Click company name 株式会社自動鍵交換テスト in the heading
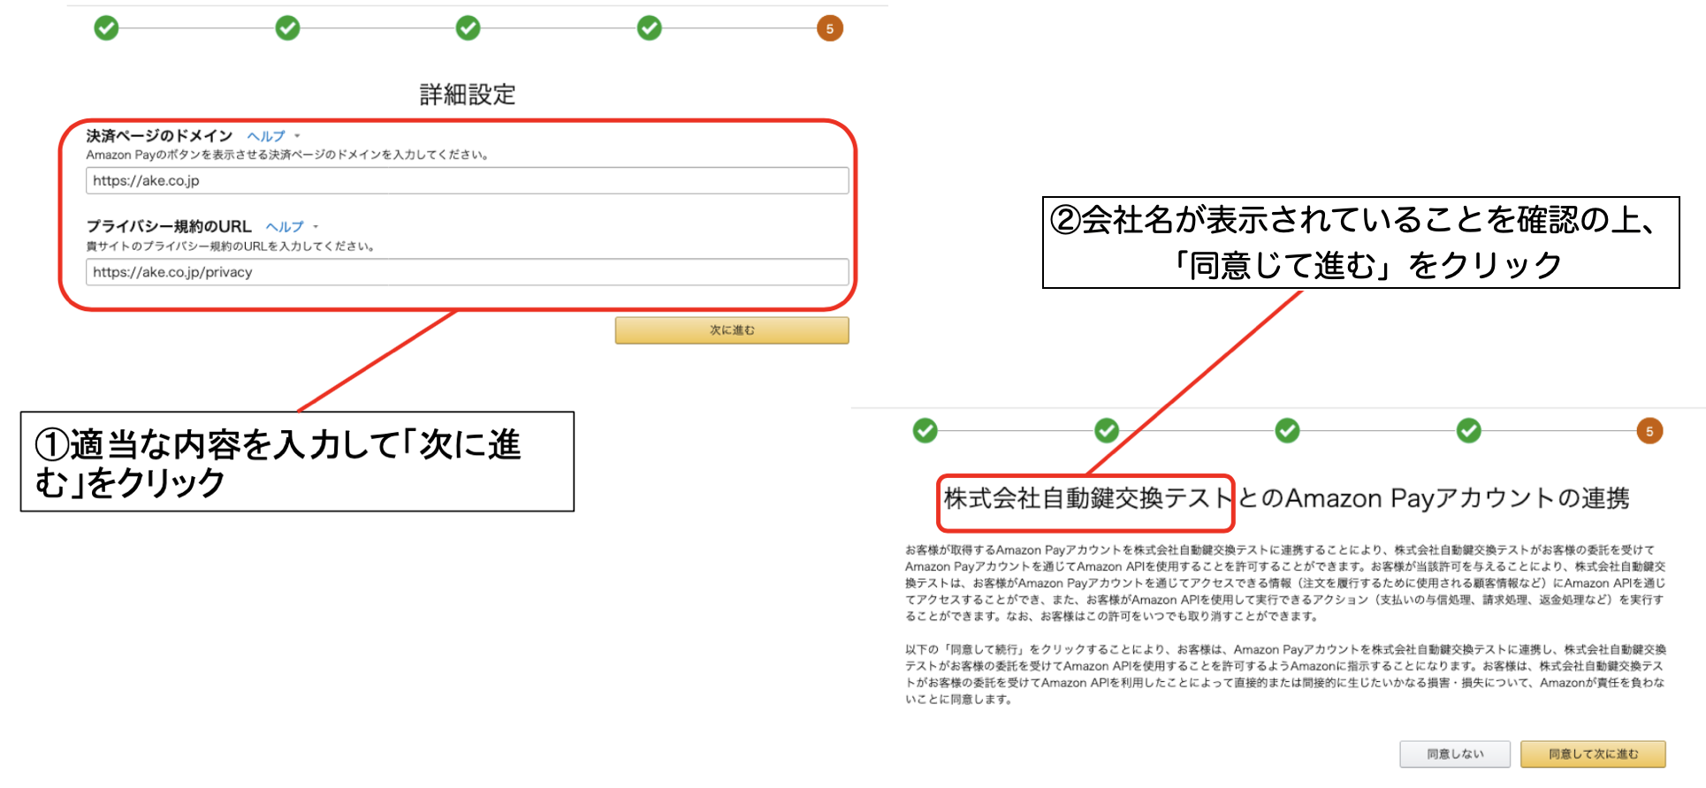 click(x=1087, y=499)
